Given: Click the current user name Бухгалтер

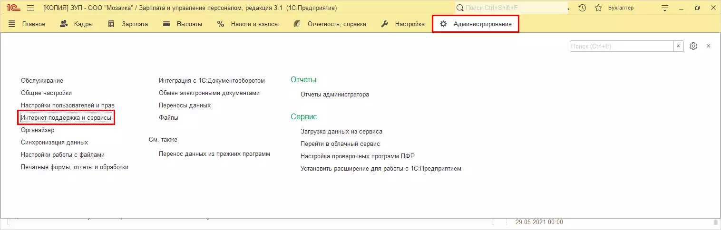Looking at the screenshot, I should click(621, 8).
